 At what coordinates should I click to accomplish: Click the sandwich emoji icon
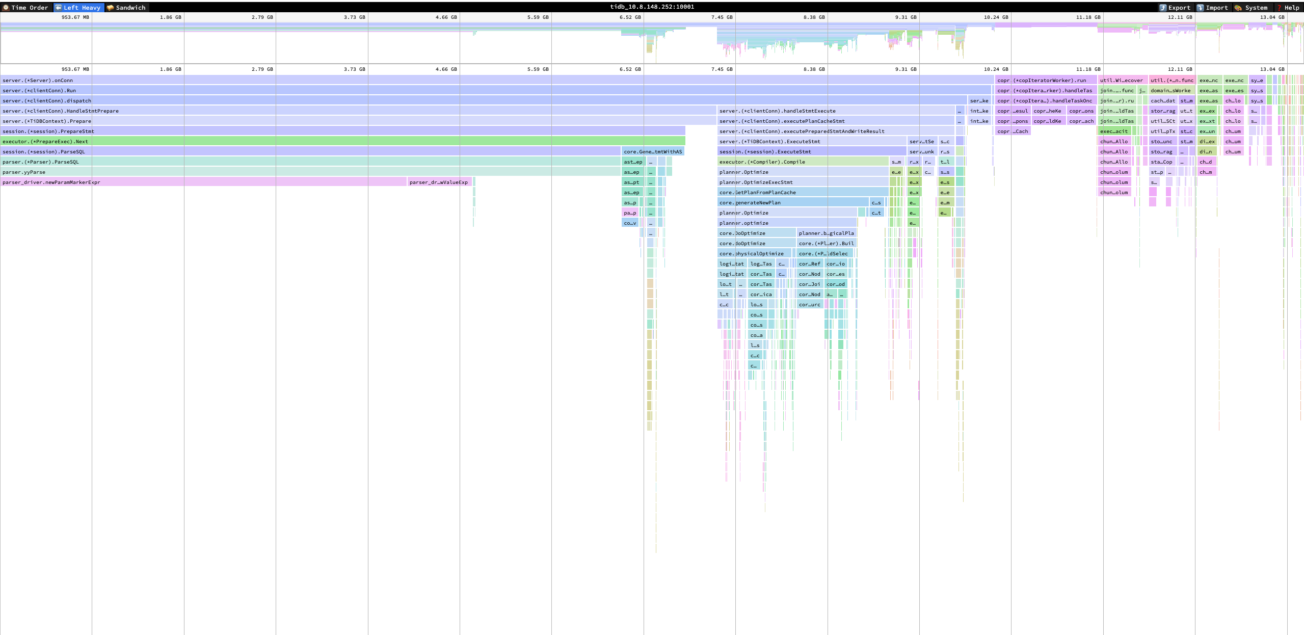point(110,8)
